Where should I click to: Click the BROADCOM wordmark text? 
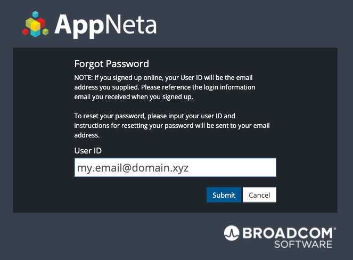pos(288,233)
